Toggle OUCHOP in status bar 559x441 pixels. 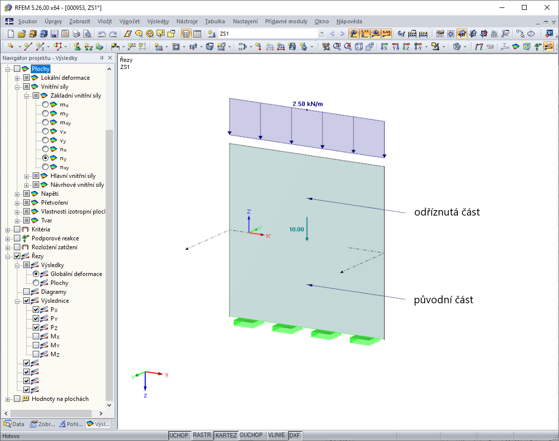(x=251, y=435)
